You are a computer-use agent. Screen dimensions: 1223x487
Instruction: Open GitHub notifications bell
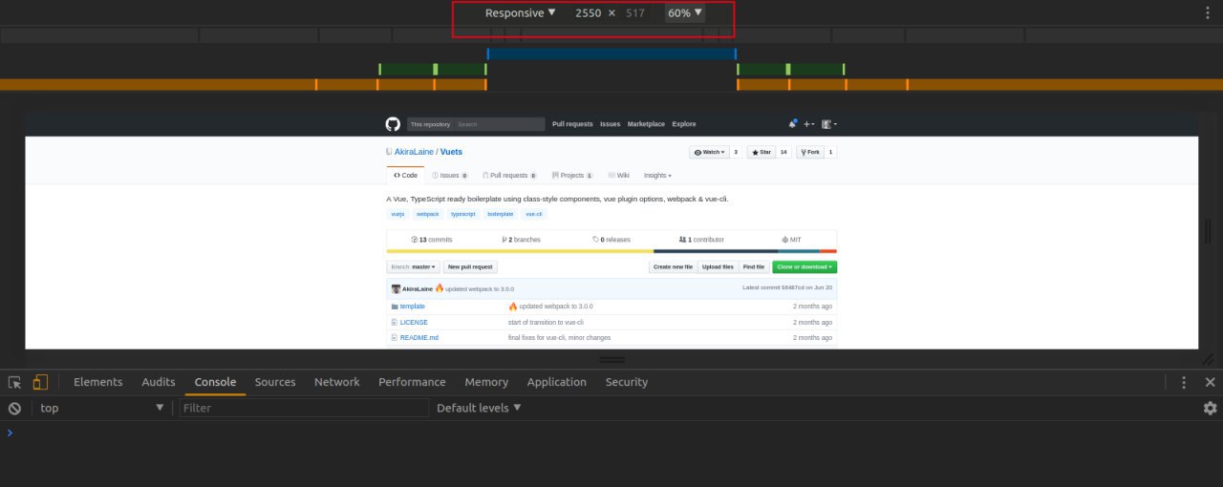pyautogui.click(x=792, y=124)
